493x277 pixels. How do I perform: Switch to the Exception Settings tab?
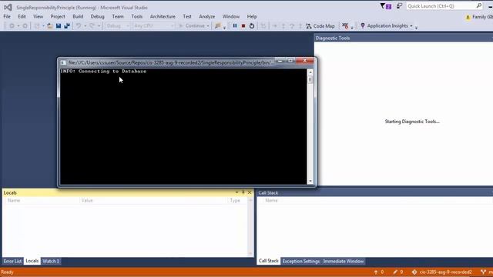coord(300,261)
